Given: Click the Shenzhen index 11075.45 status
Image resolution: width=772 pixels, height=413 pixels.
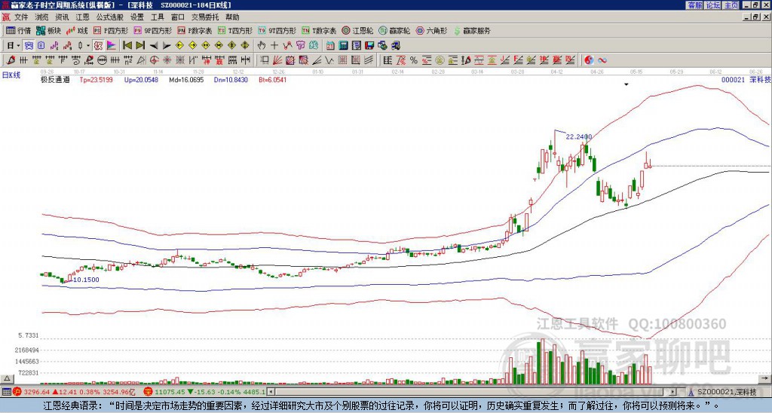Looking at the screenshot, I should point(205,392).
